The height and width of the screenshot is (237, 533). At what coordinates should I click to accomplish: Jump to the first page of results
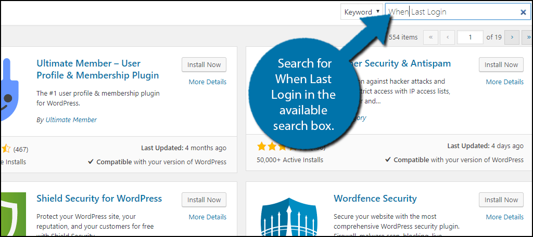430,37
